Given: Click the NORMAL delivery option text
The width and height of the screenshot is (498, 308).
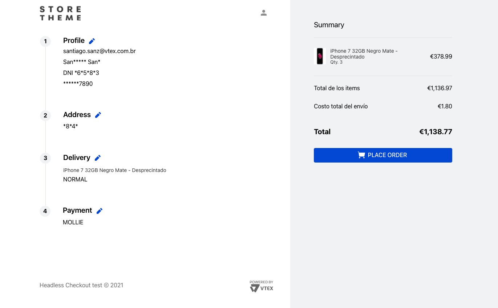Looking at the screenshot, I should (75, 179).
